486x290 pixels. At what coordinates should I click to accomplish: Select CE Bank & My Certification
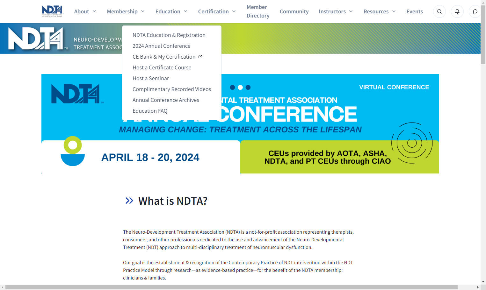coord(164,57)
